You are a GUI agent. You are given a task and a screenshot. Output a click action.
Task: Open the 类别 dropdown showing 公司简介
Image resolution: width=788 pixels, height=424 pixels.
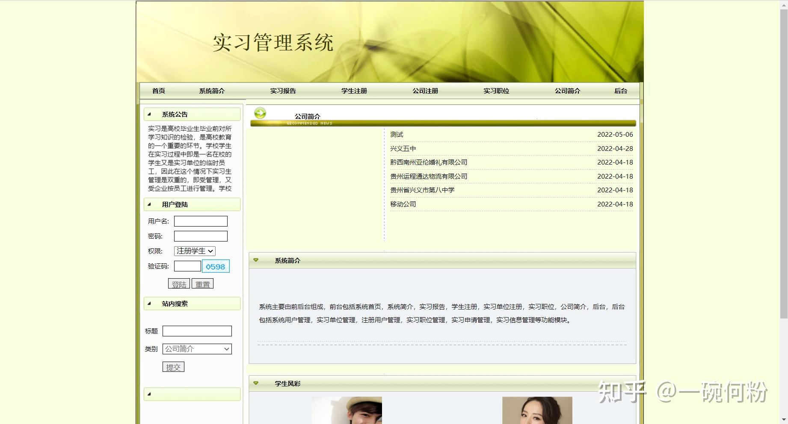pyautogui.click(x=196, y=349)
